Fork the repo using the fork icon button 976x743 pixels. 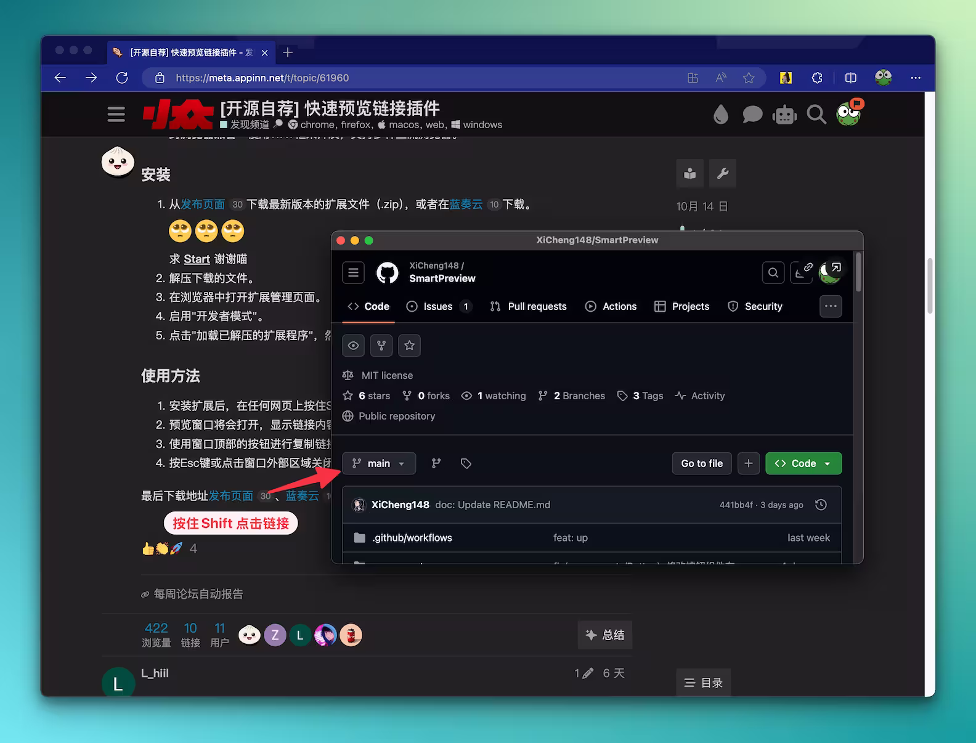(381, 346)
